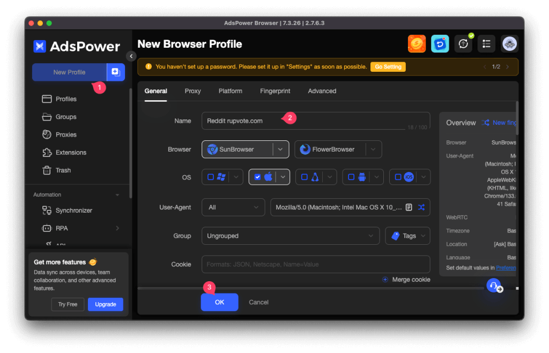Go to previous banner message arrow
Image resolution: width=549 pixels, height=353 pixels.
click(485, 67)
